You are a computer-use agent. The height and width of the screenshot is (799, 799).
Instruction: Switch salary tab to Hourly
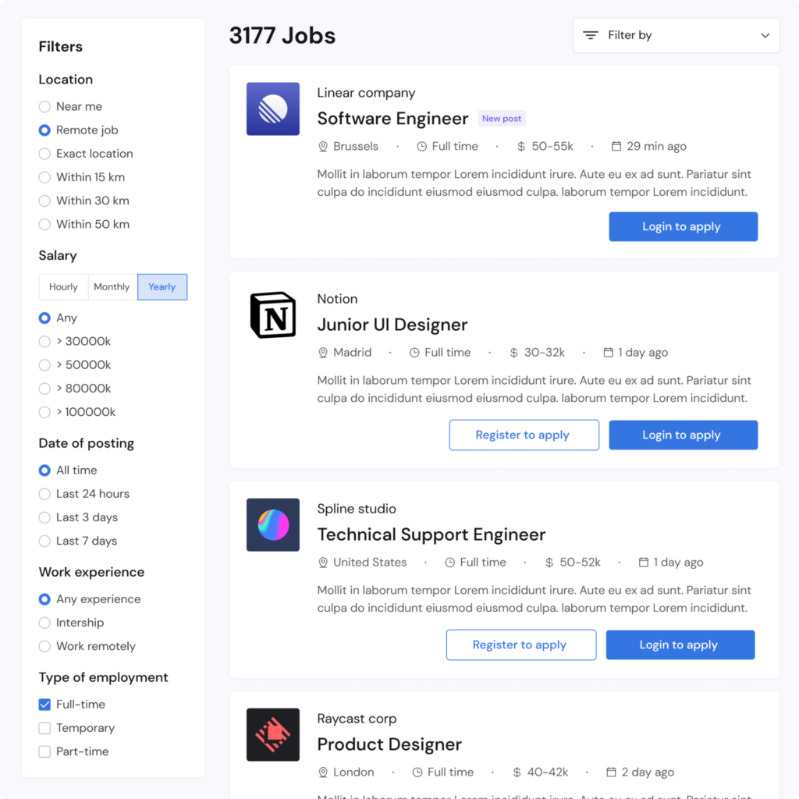(63, 287)
